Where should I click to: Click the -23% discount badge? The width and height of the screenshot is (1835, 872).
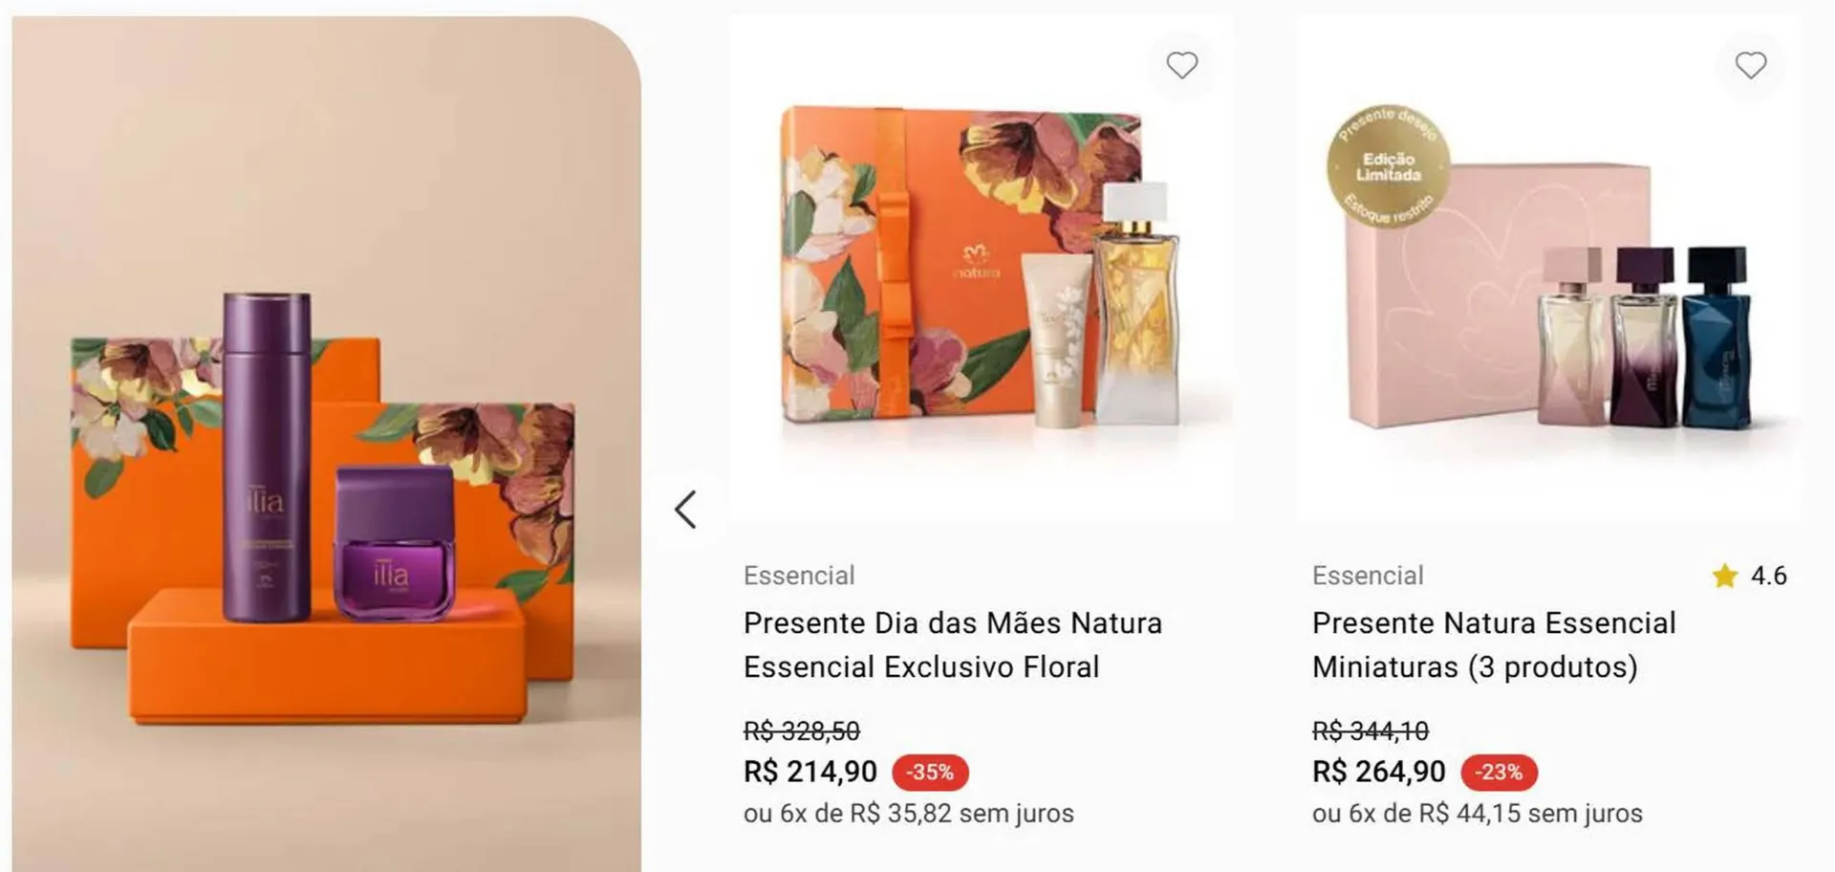[1499, 773]
